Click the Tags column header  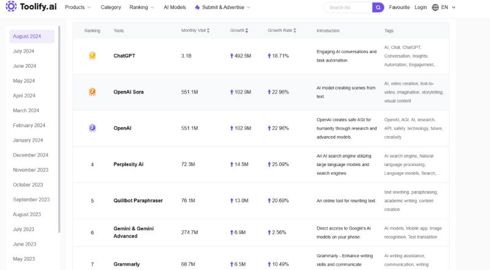pos(389,31)
